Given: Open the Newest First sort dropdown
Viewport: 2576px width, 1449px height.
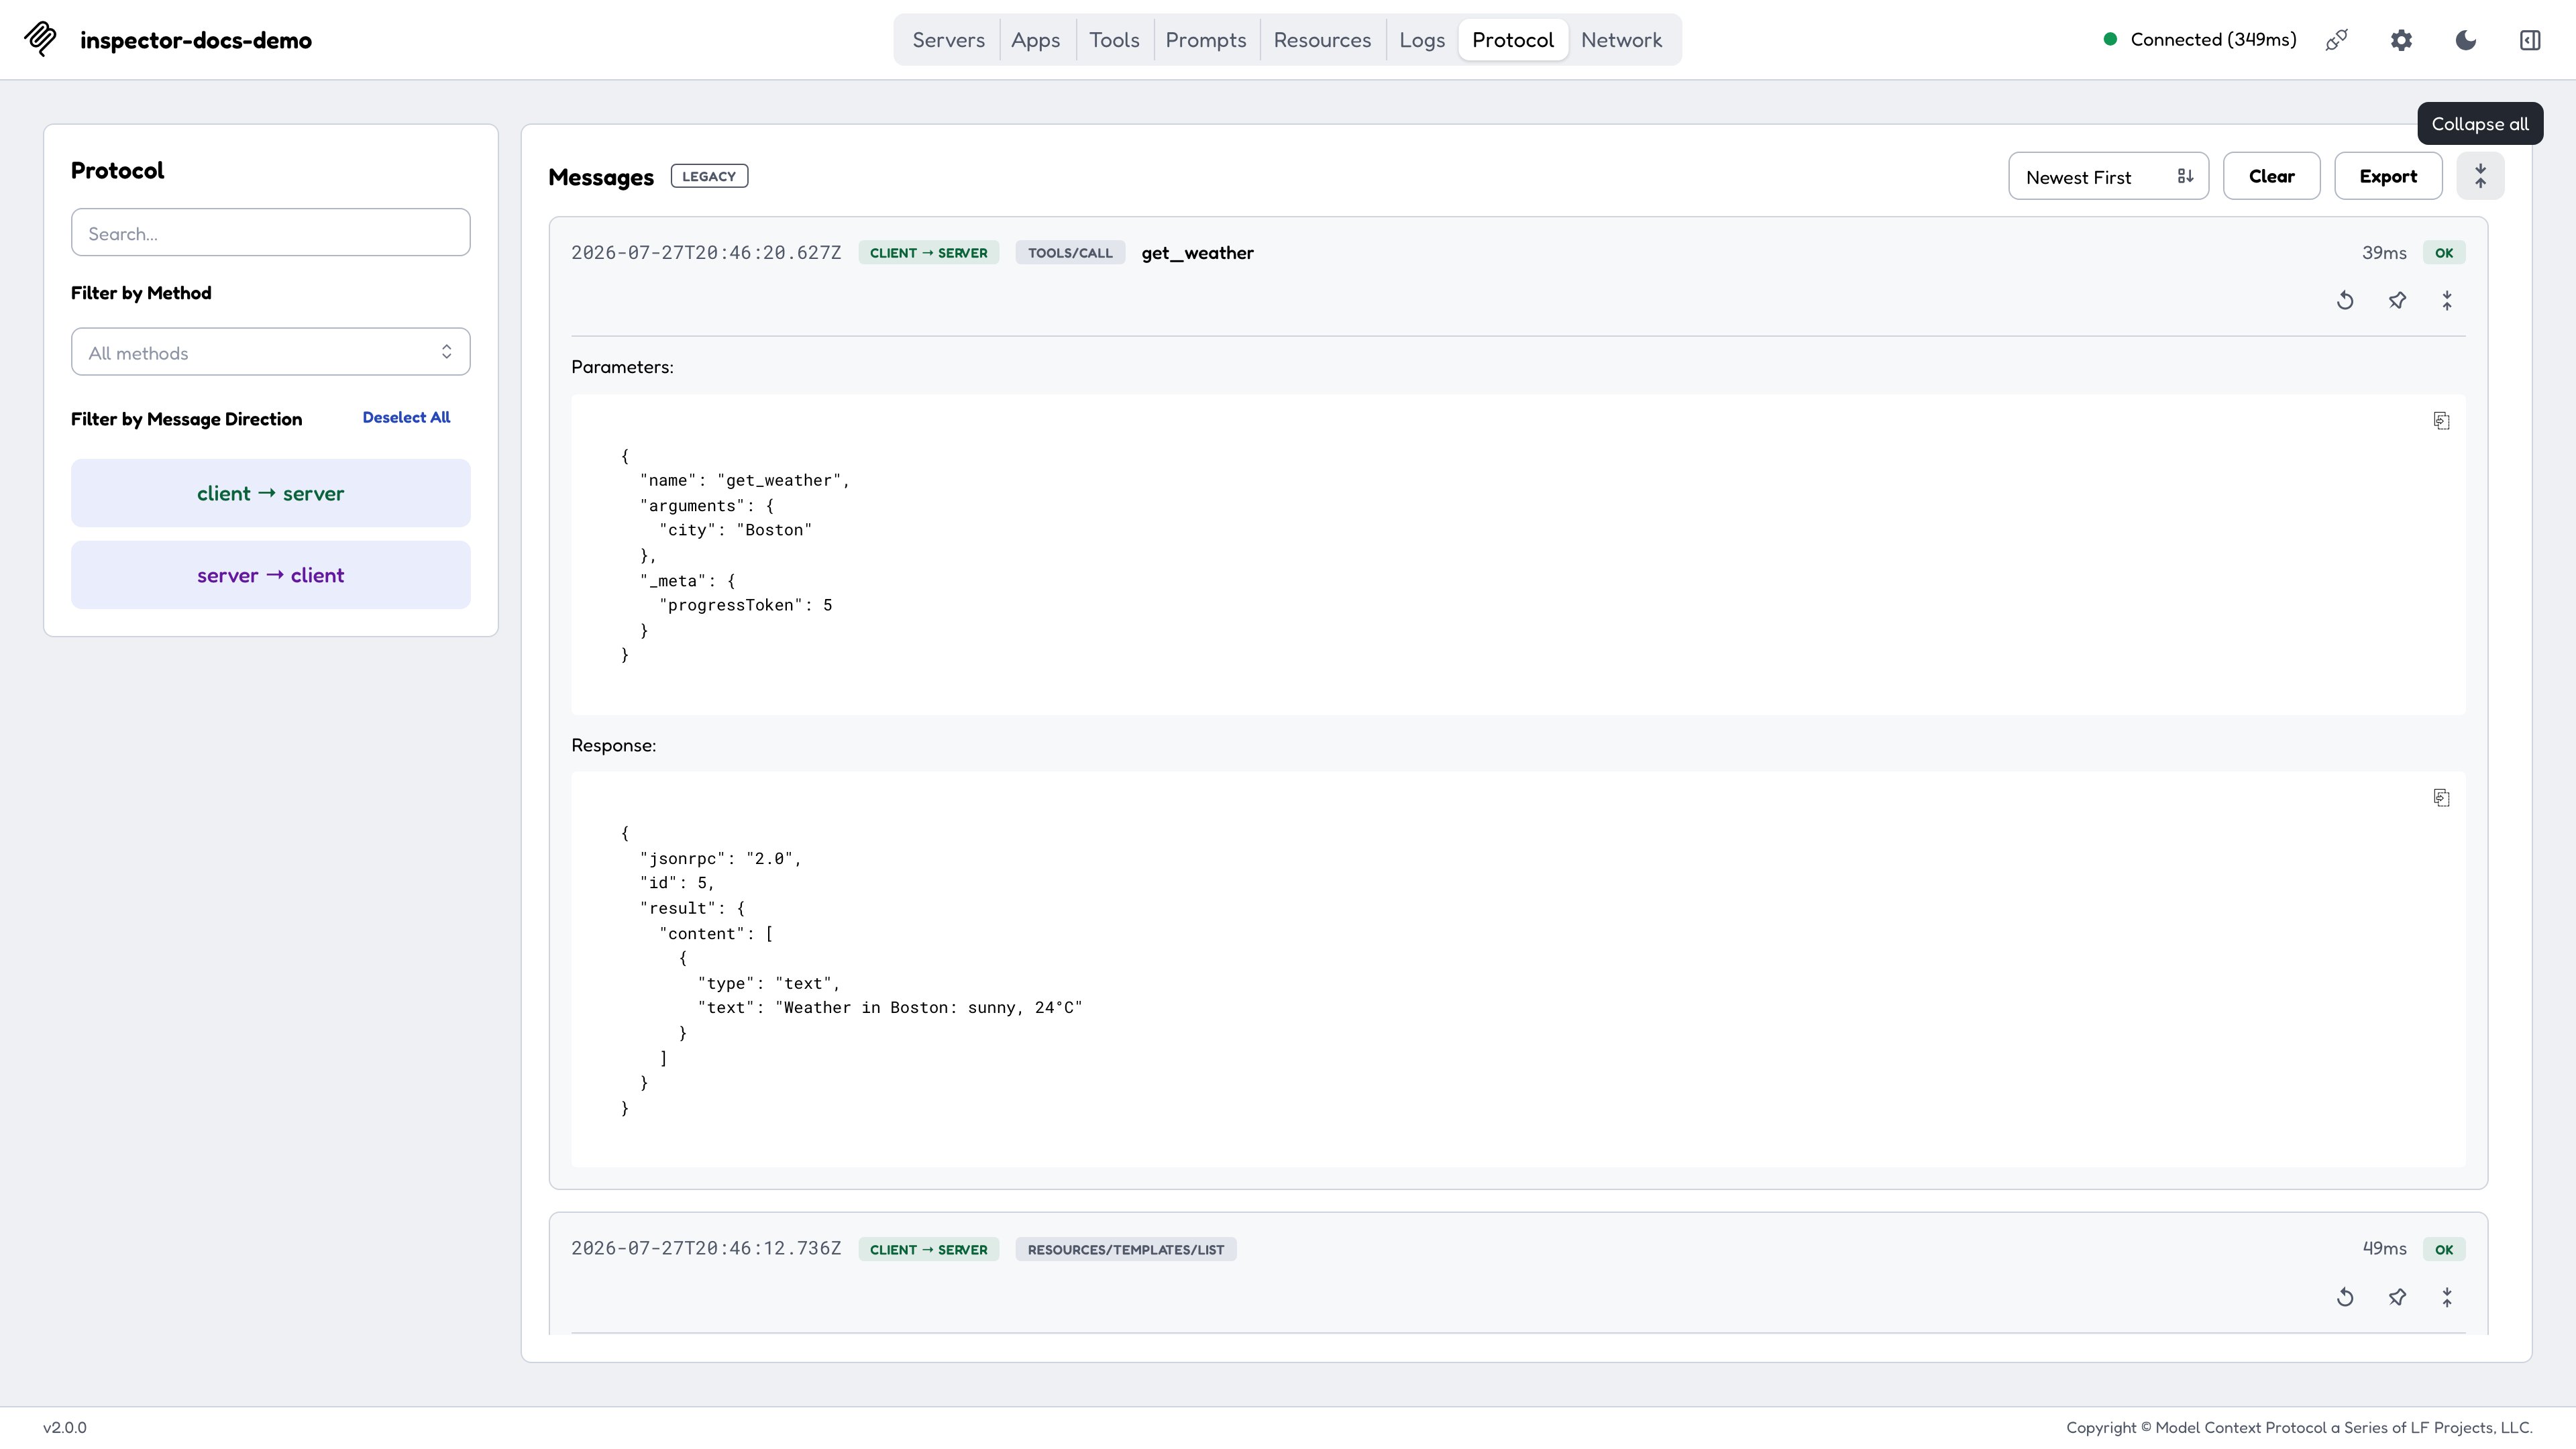Looking at the screenshot, I should [x=2108, y=176].
